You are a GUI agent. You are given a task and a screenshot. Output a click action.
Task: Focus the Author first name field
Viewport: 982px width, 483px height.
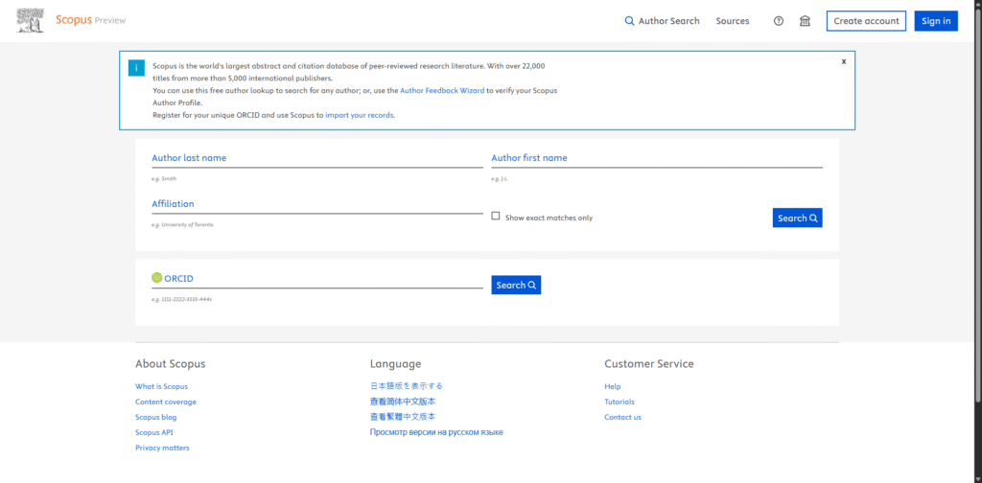tap(657, 158)
